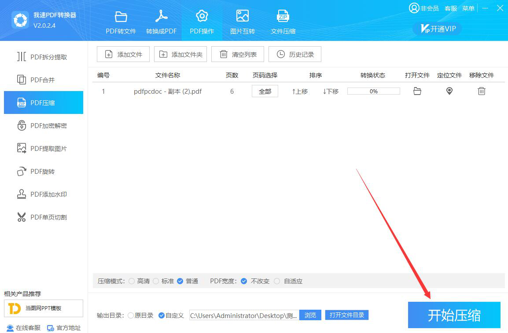Choose PDF添加水印 in sidebar
The width and height of the screenshot is (508, 333).
click(44, 194)
